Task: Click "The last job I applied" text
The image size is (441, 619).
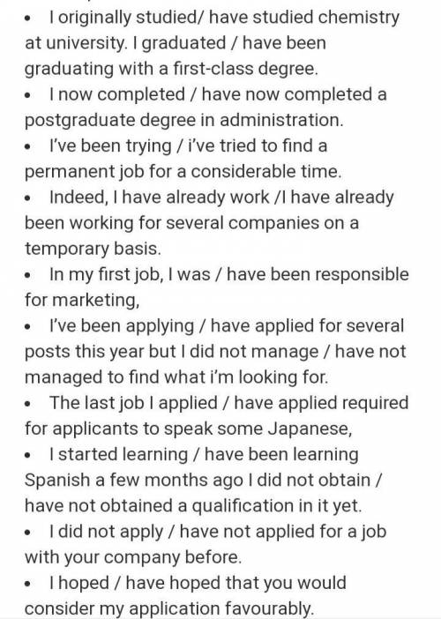Action: [133, 403]
